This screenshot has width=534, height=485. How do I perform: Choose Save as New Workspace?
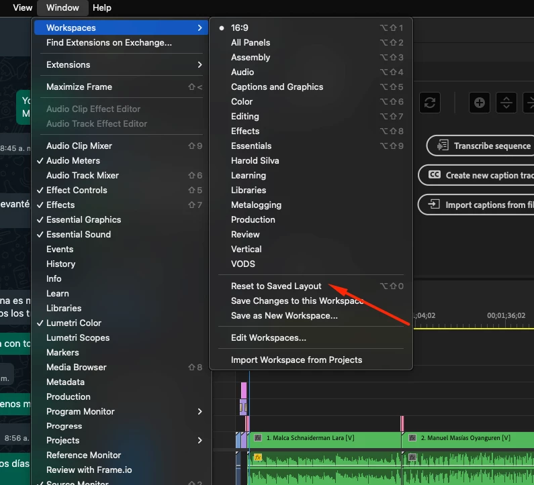point(311,316)
